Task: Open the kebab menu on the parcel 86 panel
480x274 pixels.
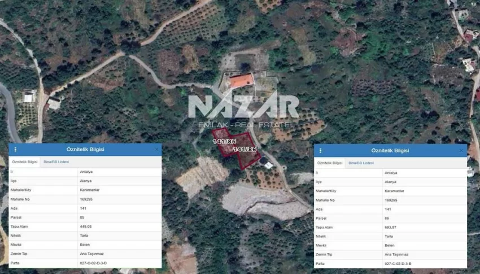Action: point(320,151)
